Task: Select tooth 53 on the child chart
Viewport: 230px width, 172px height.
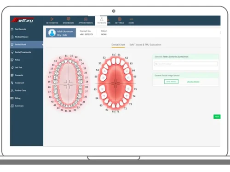Action: 106,67
